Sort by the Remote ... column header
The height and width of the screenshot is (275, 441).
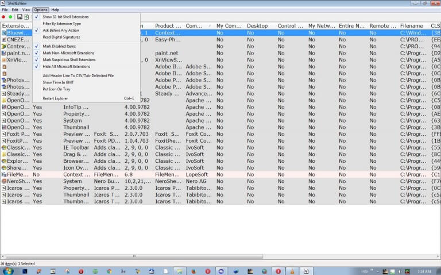[x=383, y=26]
